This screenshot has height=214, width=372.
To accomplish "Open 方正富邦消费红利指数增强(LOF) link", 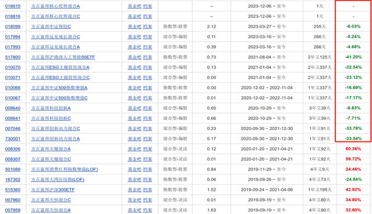I will (x=65, y=169).
